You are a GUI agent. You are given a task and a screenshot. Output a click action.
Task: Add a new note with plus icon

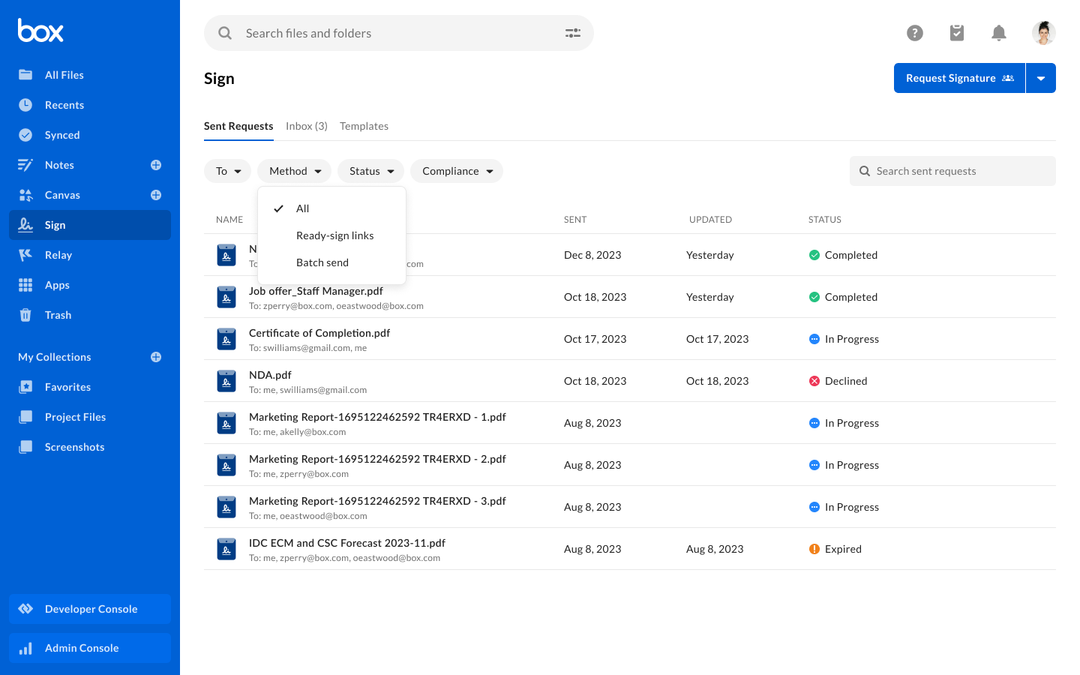(156, 165)
